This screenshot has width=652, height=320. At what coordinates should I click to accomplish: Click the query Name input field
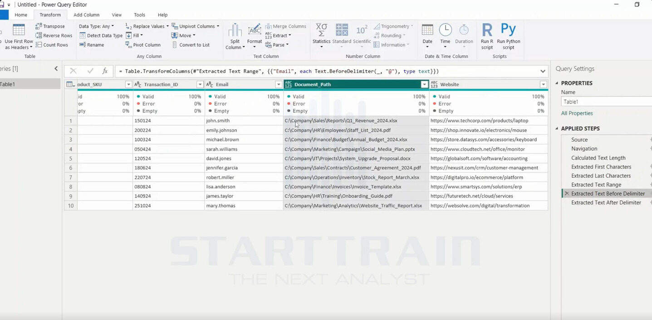[x=607, y=102]
